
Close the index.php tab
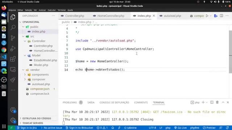point(154,16)
